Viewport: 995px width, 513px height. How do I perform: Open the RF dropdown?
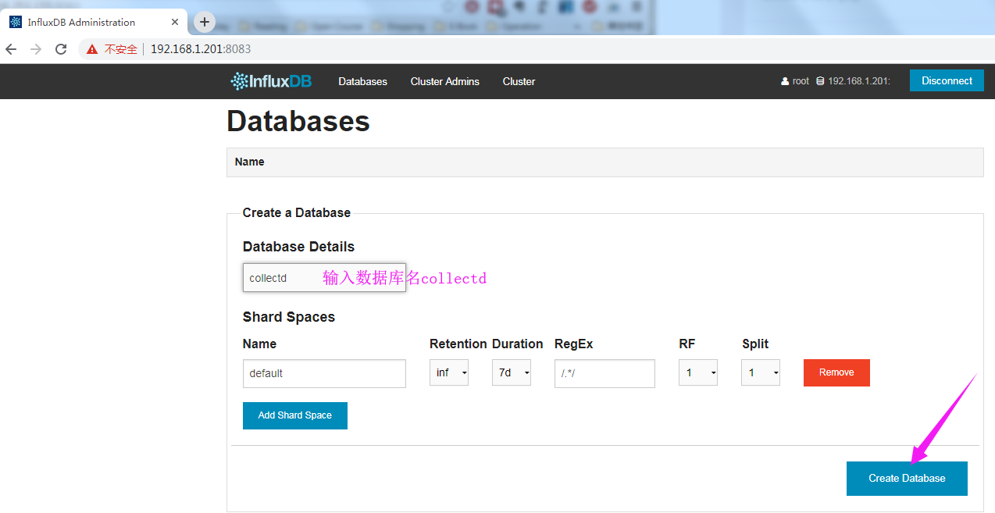(x=698, y=372)
